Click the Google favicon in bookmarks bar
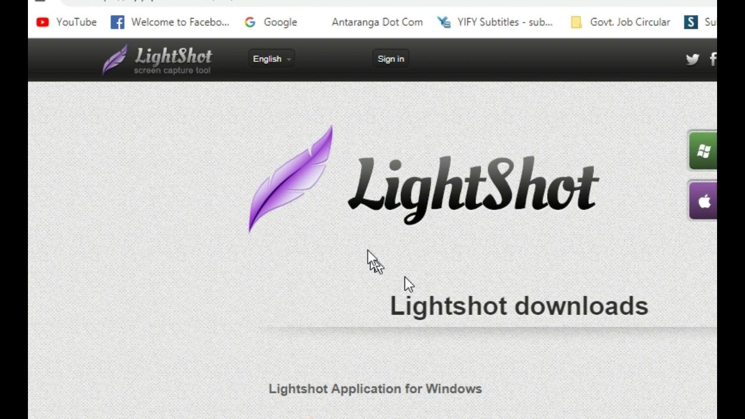Viewport: 745px width, 419px height. (x=250, y=22)
